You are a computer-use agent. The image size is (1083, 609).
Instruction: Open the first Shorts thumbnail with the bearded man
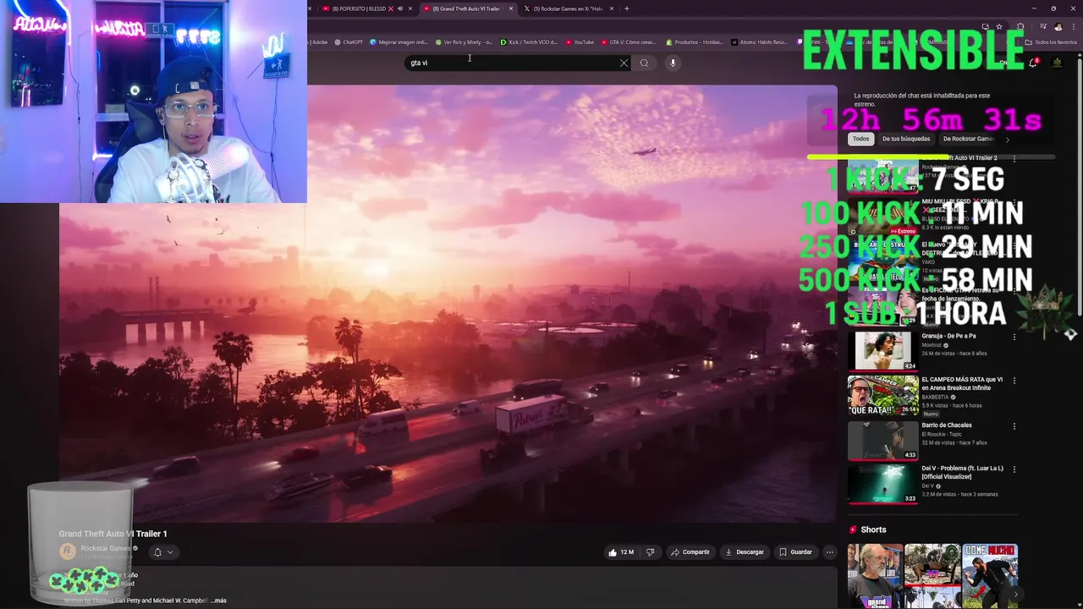[x=875, y=575]
